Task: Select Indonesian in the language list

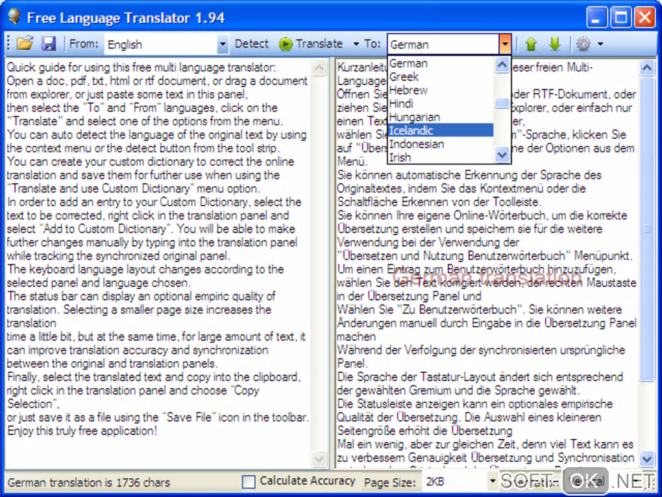Action: tap(441, 144)
